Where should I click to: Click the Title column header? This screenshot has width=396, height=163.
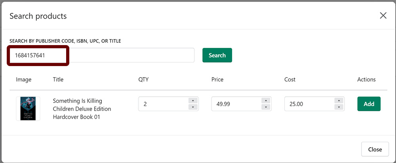(x=58, y=80)
